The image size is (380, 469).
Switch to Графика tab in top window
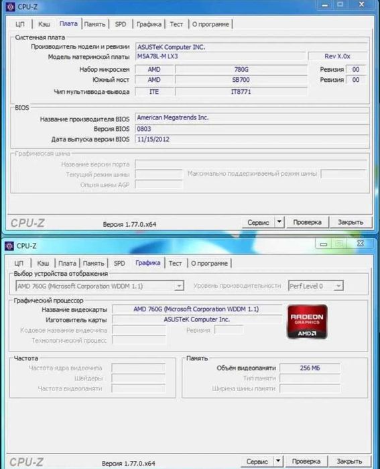[x=149, y=24]
